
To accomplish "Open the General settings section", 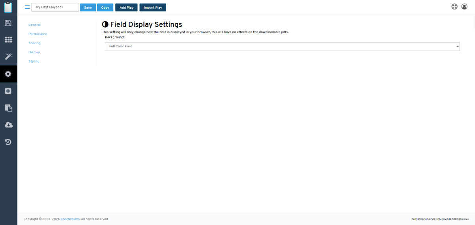I will point(34,25).
